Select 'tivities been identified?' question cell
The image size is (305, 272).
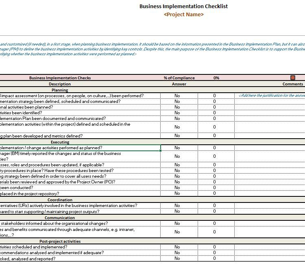[x=80, y=113]
